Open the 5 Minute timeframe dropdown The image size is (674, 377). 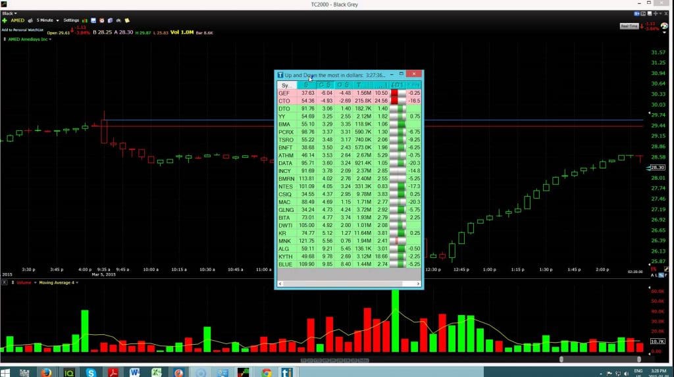(47, 20)
